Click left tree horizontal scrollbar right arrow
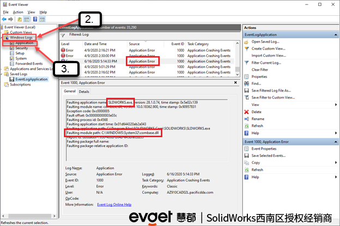 click(54, 216)
